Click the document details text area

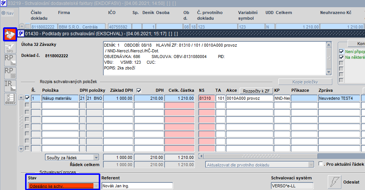coord(215,58)
